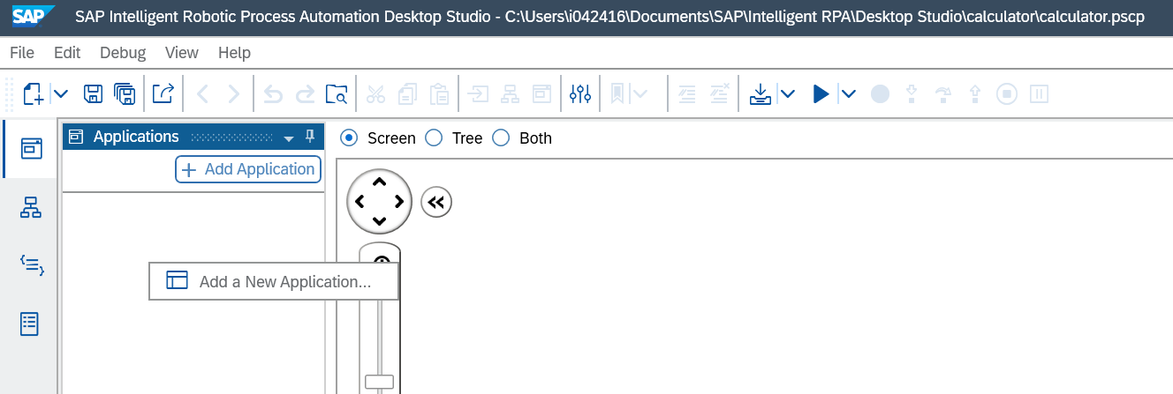Image resolution: width=1173 pixels, height=394 pixels.
Task: Click the zoom slider handle
Action: point(380,382)
